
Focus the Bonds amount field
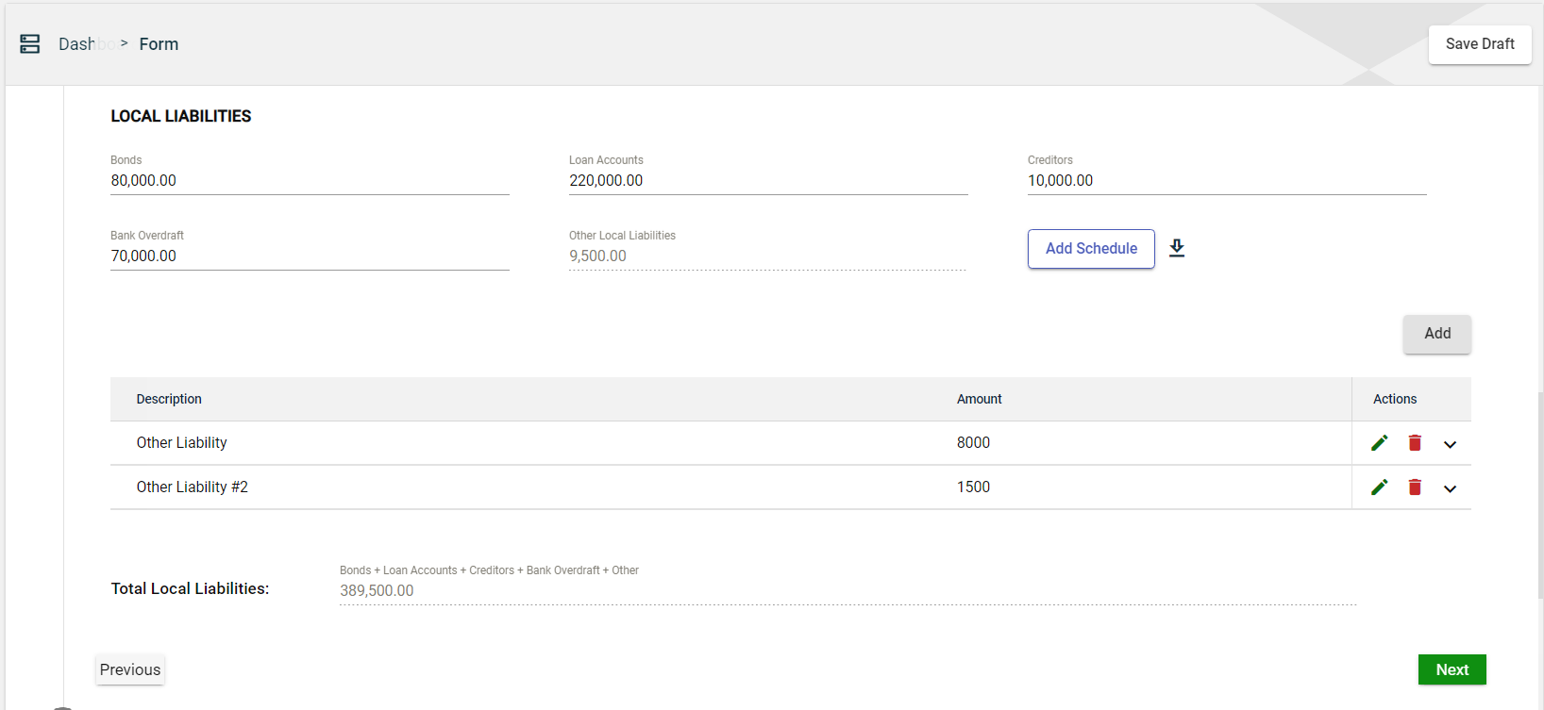click(310, 181)
